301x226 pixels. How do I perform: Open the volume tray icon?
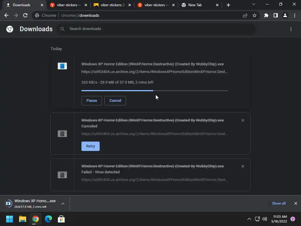tap(265, 219)
